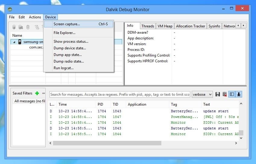Viewport: 256px width, 164px height.
Task: Click the phone icon beside samsung device
Action: 20,42
